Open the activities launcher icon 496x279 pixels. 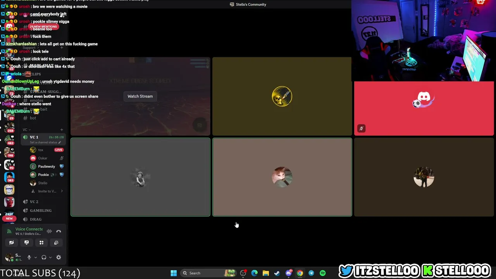(x=41, y=243)
